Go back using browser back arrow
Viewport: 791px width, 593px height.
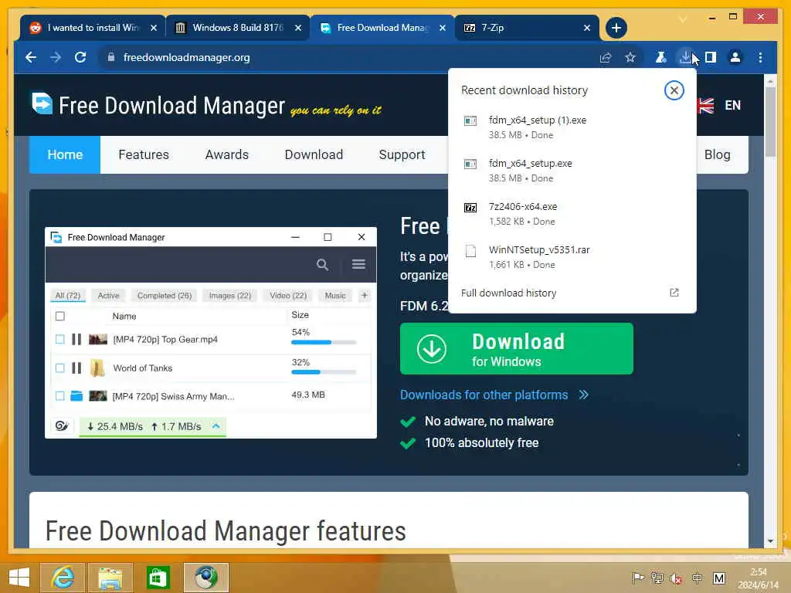coord(31,57)
